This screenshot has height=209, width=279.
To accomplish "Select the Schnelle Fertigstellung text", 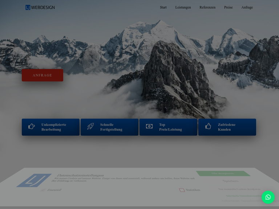I will coord(111,127).
